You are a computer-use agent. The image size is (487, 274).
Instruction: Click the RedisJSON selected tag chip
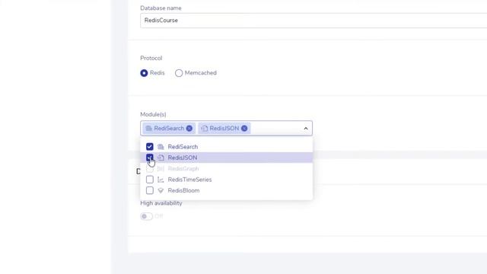tap(224, 129)
